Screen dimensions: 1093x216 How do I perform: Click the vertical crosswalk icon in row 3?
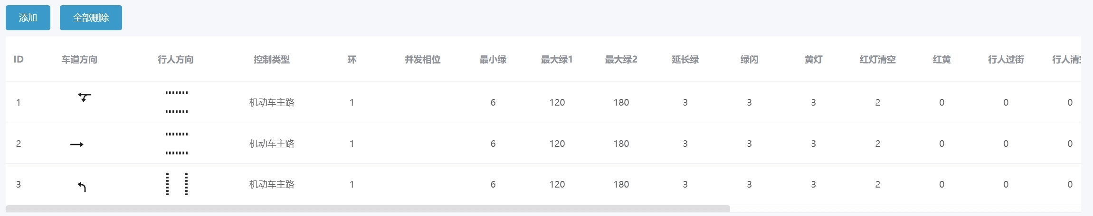coord(176,184)
